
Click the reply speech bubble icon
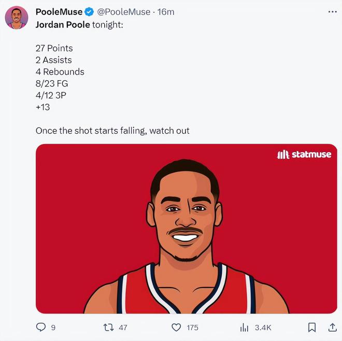[41, 328]
